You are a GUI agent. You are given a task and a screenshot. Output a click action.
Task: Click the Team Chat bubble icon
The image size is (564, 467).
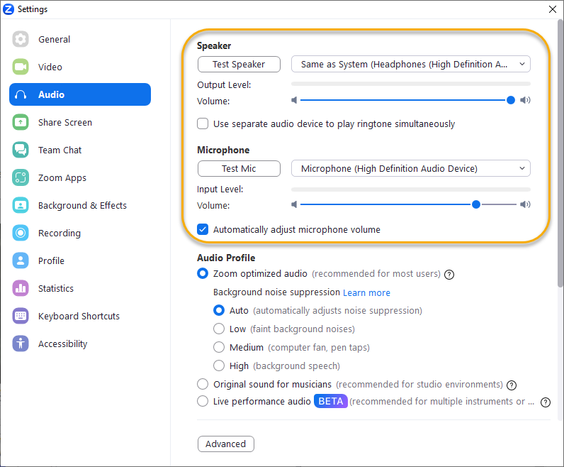pyautogui.click(x=21, y=150)
